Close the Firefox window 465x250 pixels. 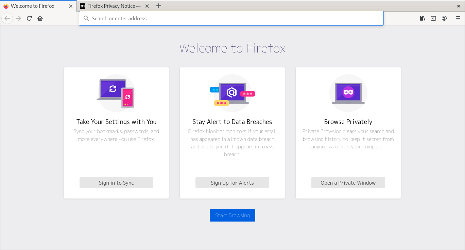pyautogui.click(x=458, y=6)
